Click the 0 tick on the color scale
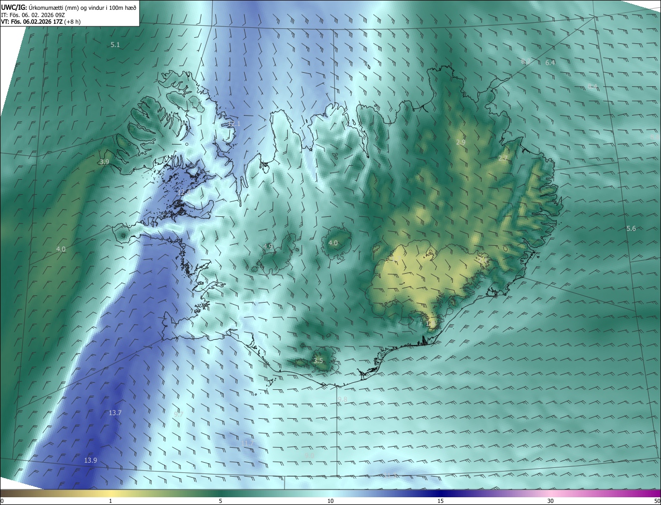 coord(2,501)
